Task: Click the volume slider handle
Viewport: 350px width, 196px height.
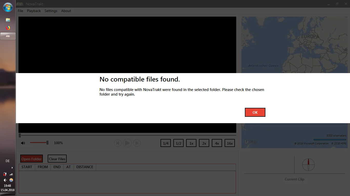Action: tap(47, 143)
